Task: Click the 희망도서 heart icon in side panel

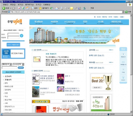Action: click(x=123, y=54)
